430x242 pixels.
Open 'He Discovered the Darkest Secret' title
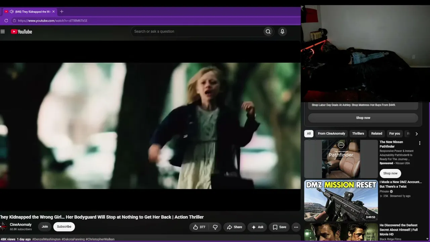(399, 230)
